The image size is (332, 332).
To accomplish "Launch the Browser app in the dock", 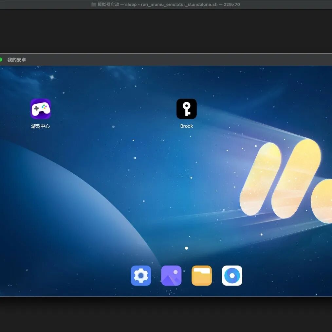I will tap(232, 275).
